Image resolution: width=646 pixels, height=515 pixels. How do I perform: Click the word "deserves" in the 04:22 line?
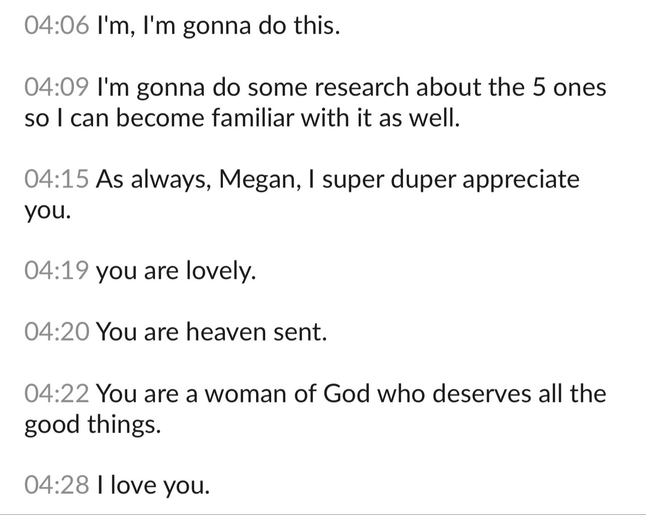tap(481, 393)
